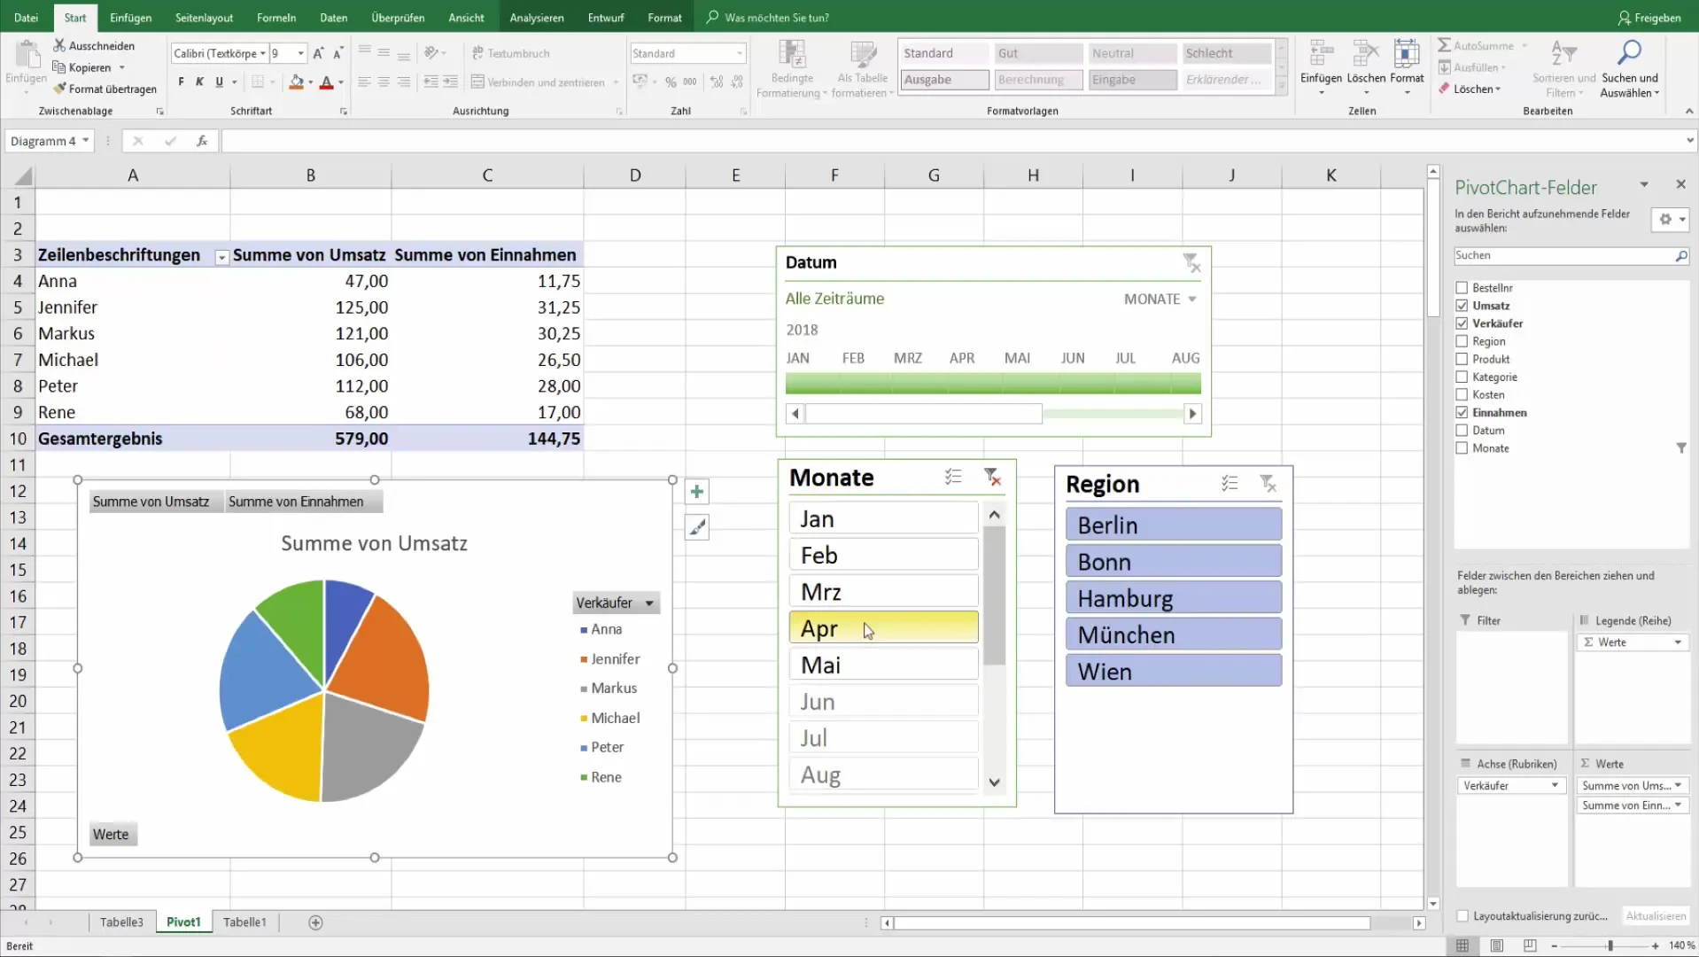Image resolution: width=1699 pixels, height=957 pixels.
Task: Click the Format cells icon
Action: click(x=1407, y=55)
